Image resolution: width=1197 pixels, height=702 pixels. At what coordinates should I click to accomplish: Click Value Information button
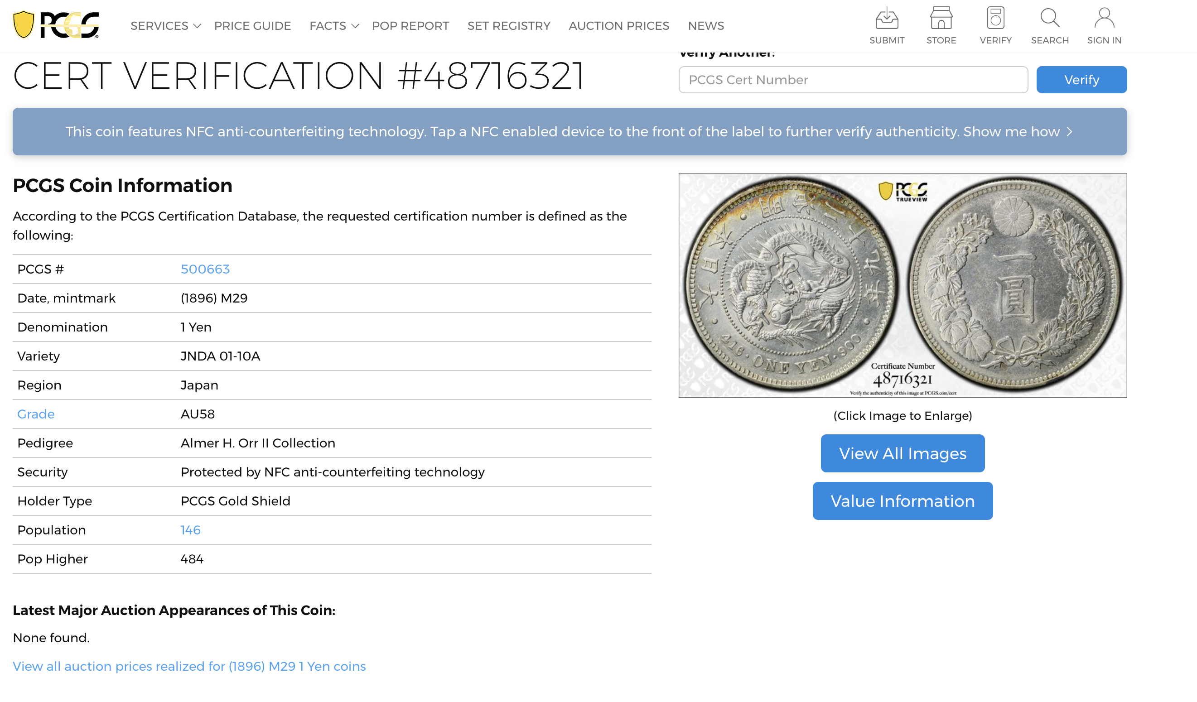(x=903, y=501)
